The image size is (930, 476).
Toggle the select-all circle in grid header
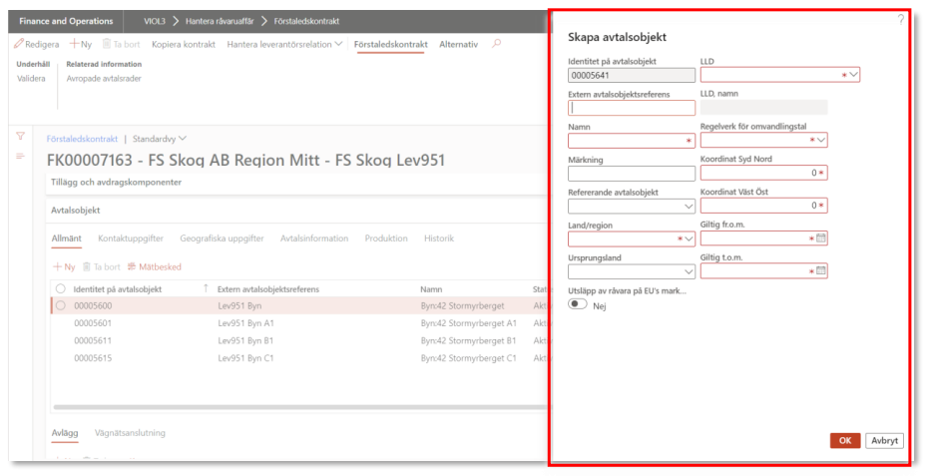(x=61, y=288)
